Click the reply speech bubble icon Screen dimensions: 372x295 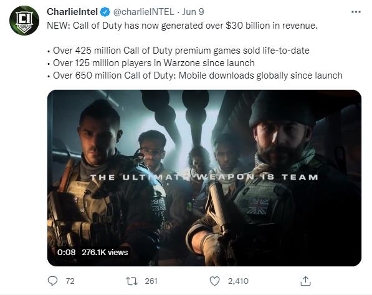point(52,281)
